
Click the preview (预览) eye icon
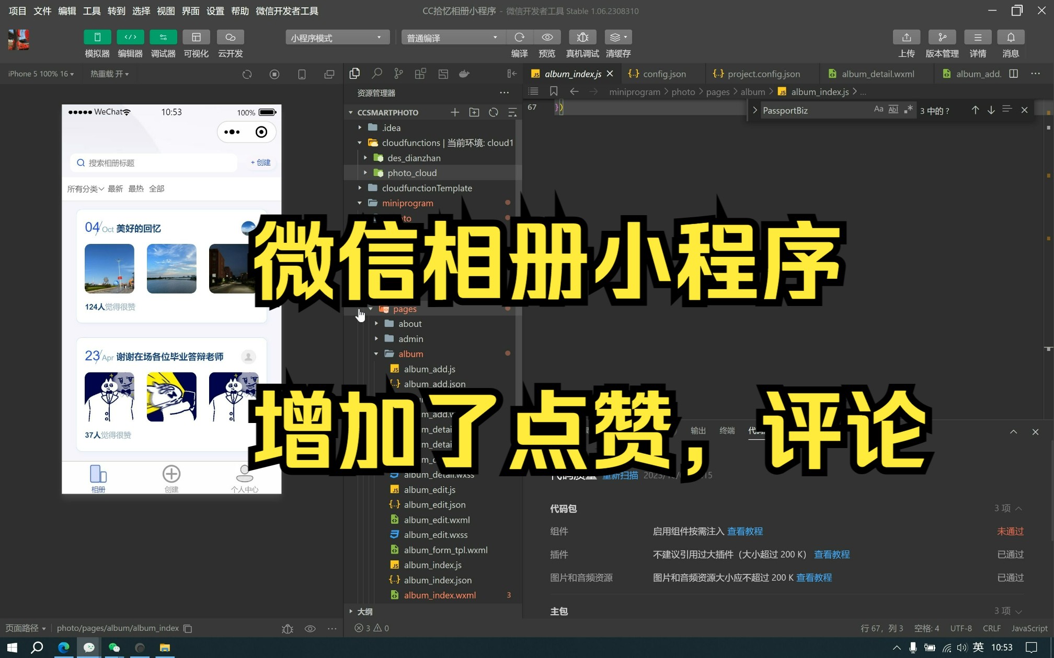coord(547,37)
